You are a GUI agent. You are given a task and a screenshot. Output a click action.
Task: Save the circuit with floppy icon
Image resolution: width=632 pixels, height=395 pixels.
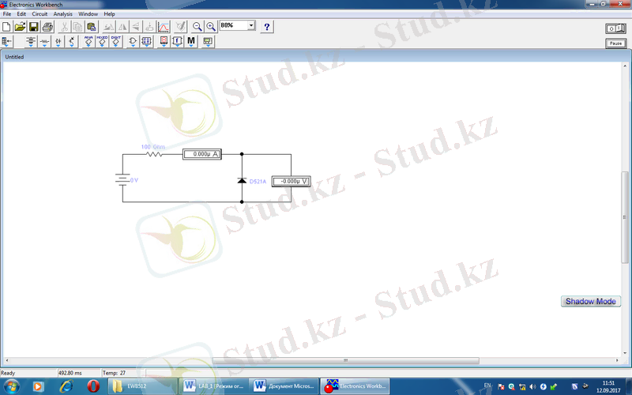34,27
